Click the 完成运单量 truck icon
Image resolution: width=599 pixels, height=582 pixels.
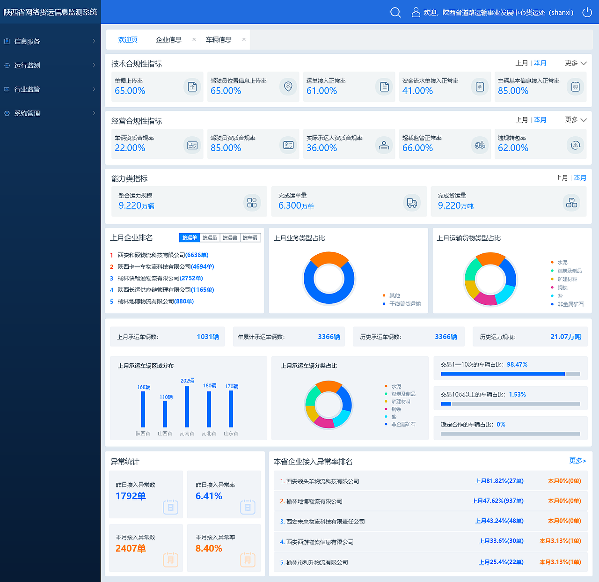(x=412, y=202)
